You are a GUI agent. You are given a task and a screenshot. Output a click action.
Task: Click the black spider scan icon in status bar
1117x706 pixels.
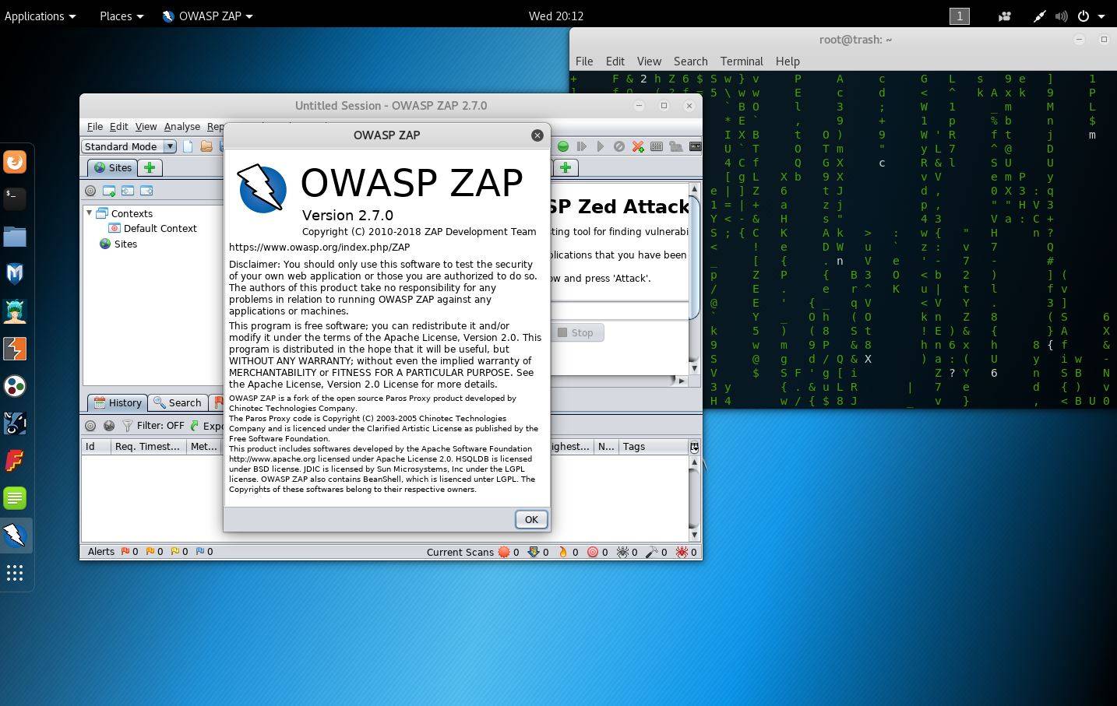click(622, 552)
